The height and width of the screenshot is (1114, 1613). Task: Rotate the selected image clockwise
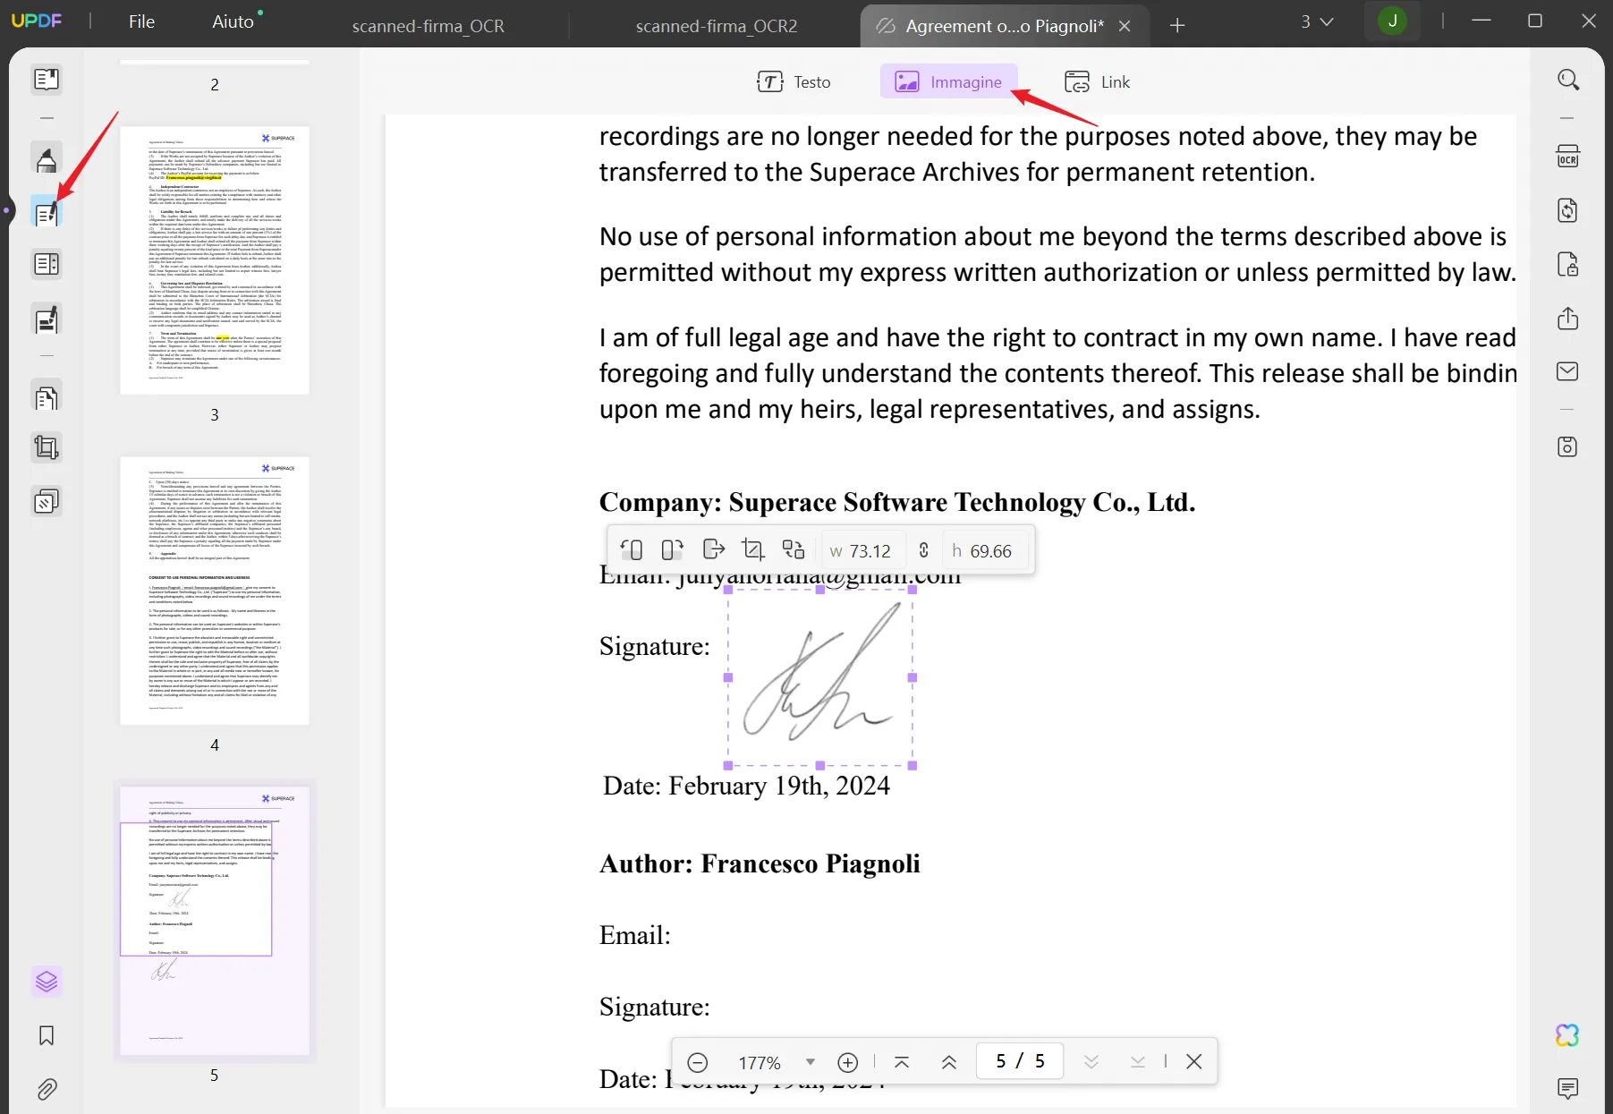tap(672, 549)
